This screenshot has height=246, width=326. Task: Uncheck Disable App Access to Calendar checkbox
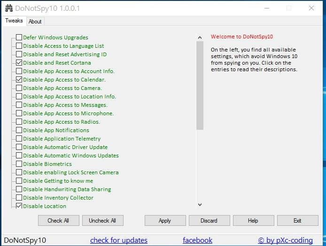tap(19, 80)
